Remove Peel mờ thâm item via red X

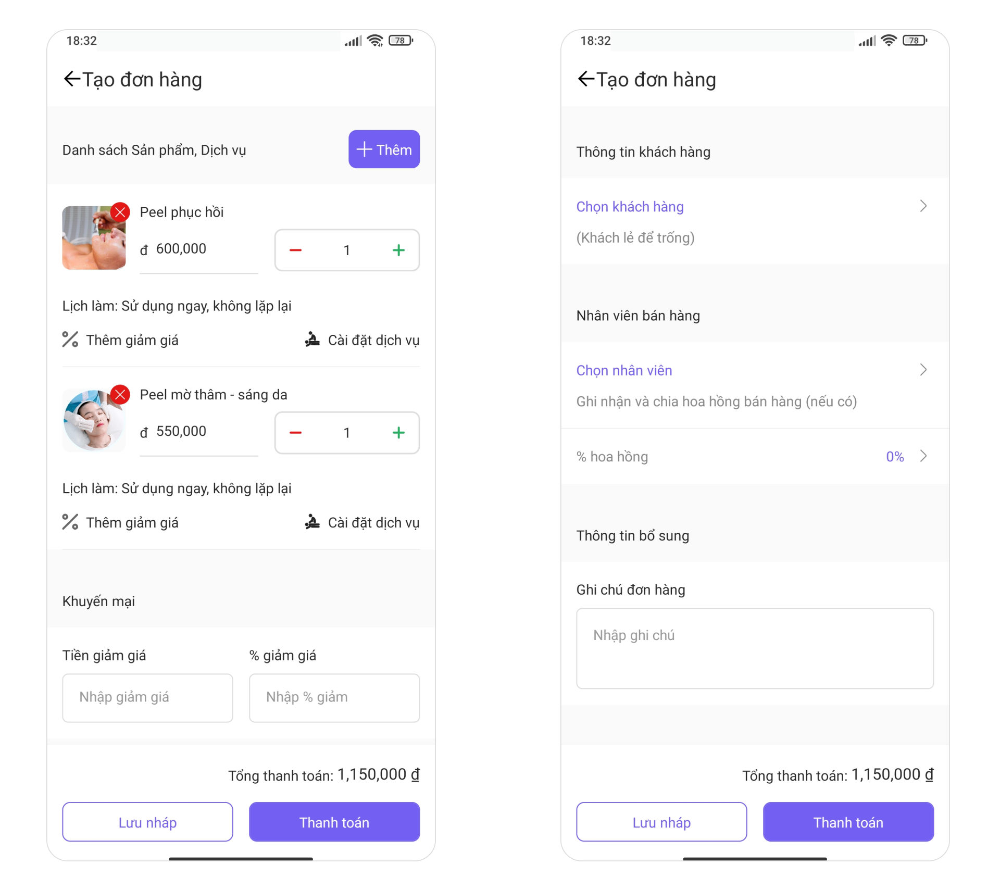click(120, 395)
